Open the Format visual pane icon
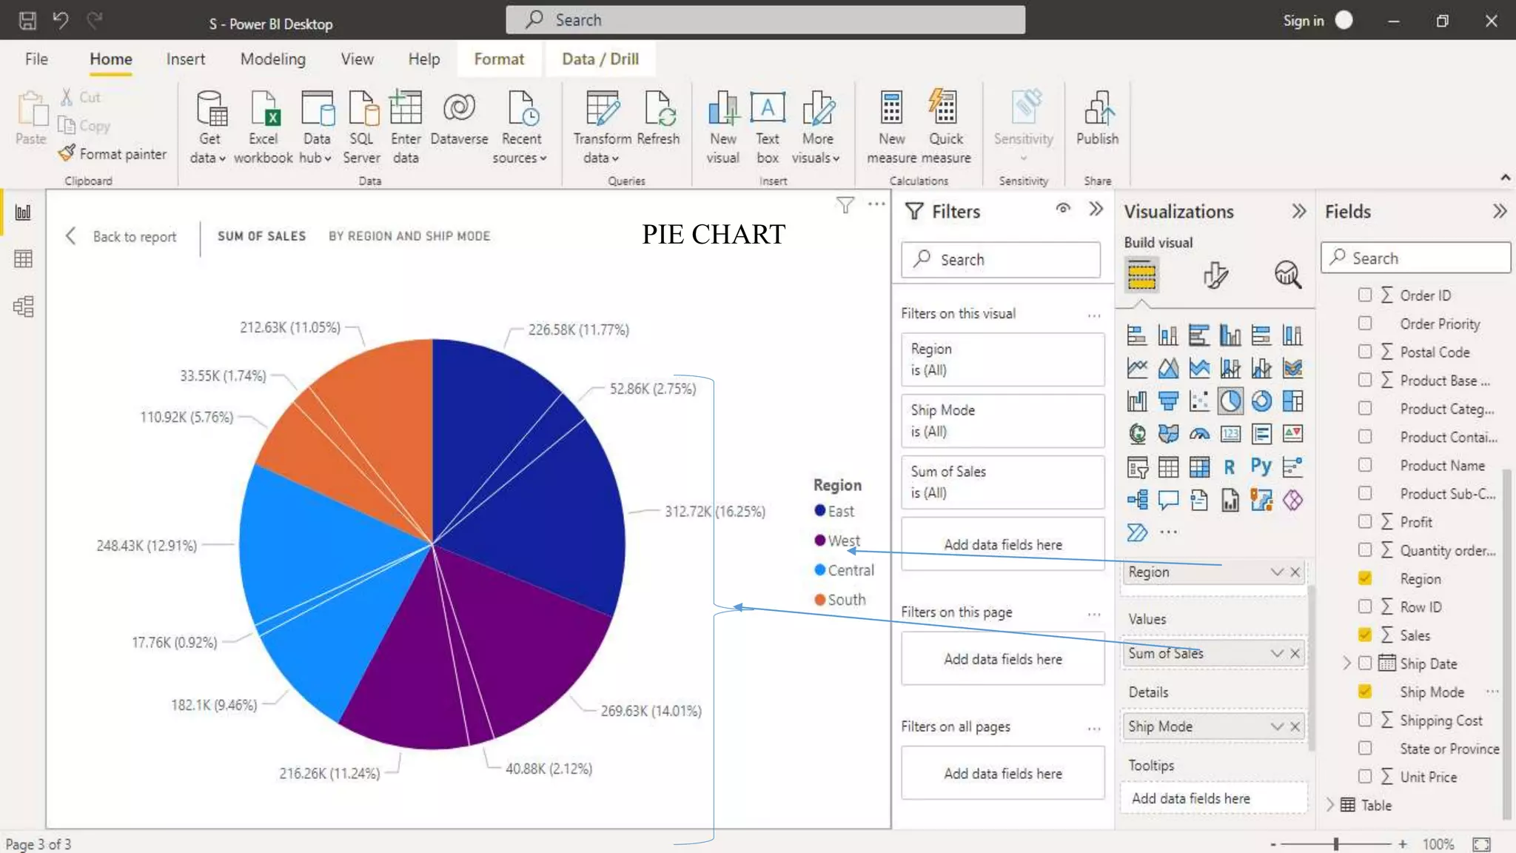 (1215, 275)
